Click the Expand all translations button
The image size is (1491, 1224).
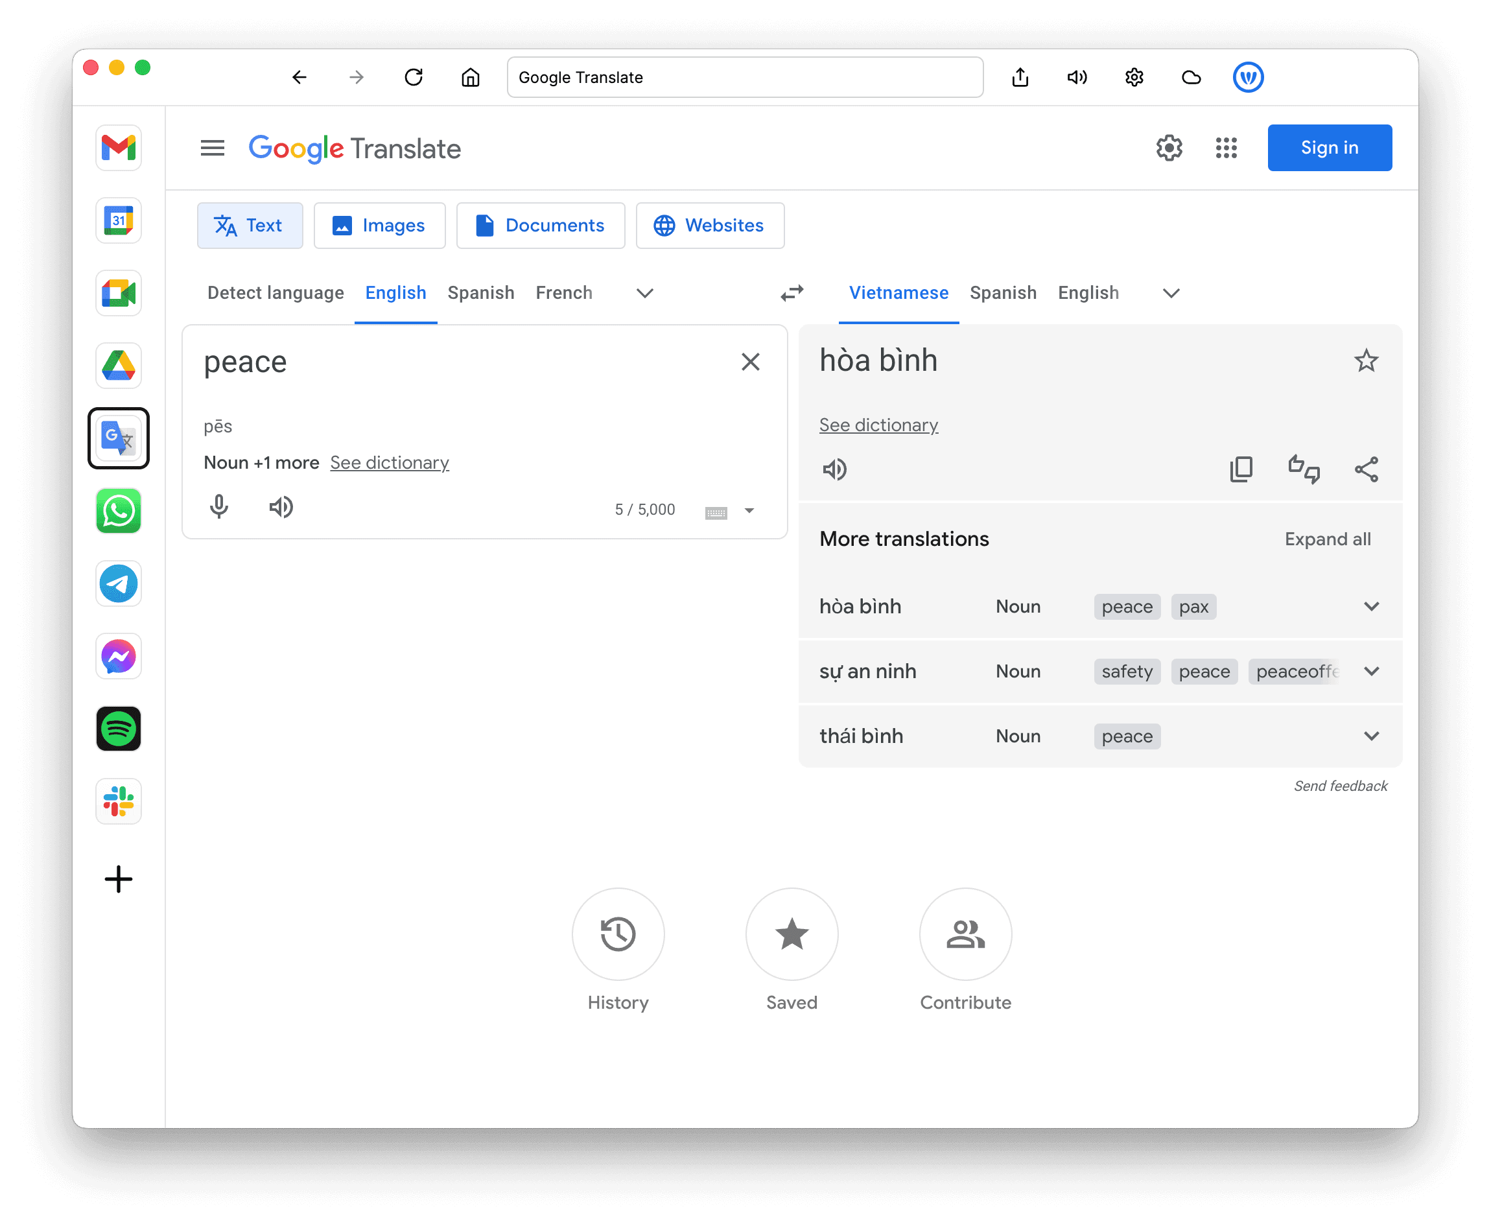coord(1328,539)
